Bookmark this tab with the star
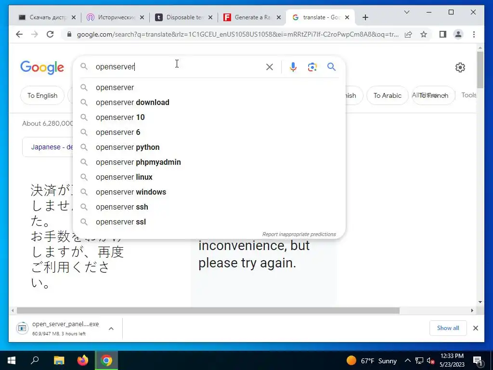This screenshot has width=493, height=370. coord(424,34)
